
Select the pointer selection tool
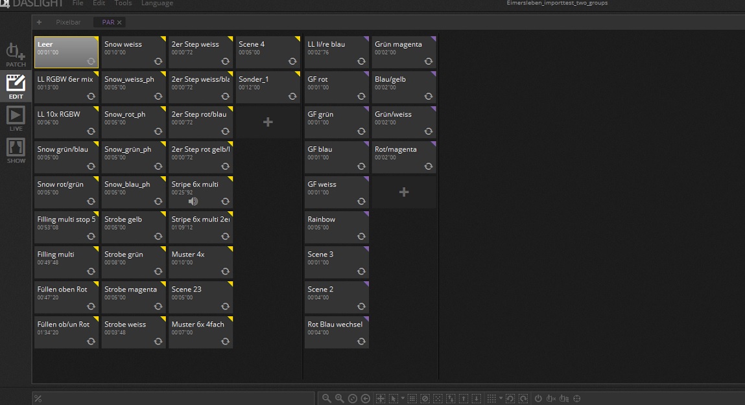394,399
